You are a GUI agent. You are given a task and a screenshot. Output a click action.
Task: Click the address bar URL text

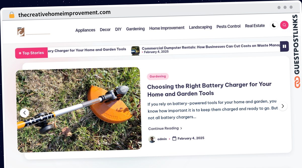(x=64, y=14)
